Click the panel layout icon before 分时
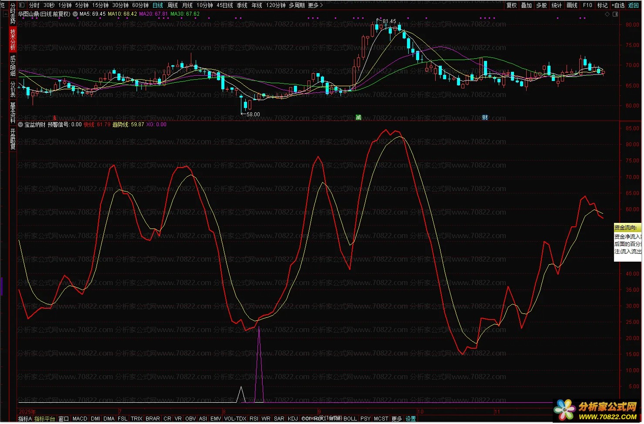The height and width of the screenshot is (424, 644). pyautogui.click(x=23, y=5)
